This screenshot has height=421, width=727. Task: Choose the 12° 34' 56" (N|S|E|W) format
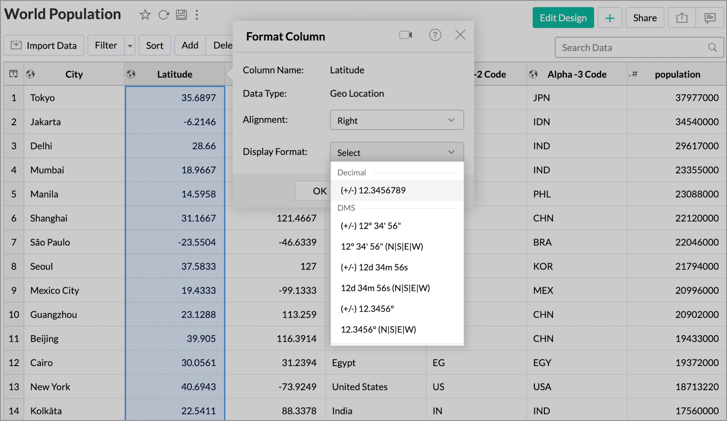pyautogui.click(x=382, y=247)
